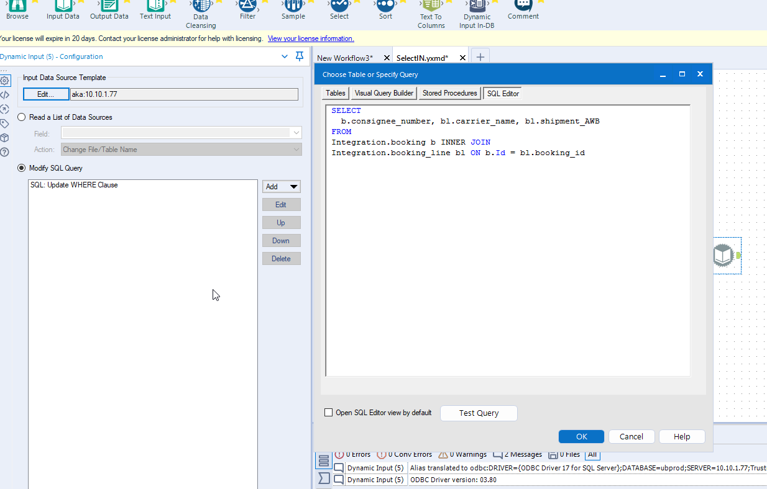Select Read a List of Data Sources

point(22,117)
